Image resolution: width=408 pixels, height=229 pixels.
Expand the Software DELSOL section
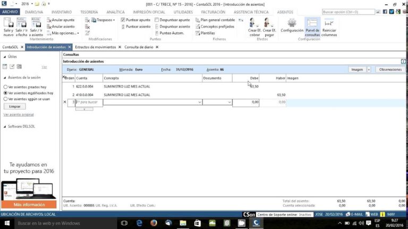point(5,127)
